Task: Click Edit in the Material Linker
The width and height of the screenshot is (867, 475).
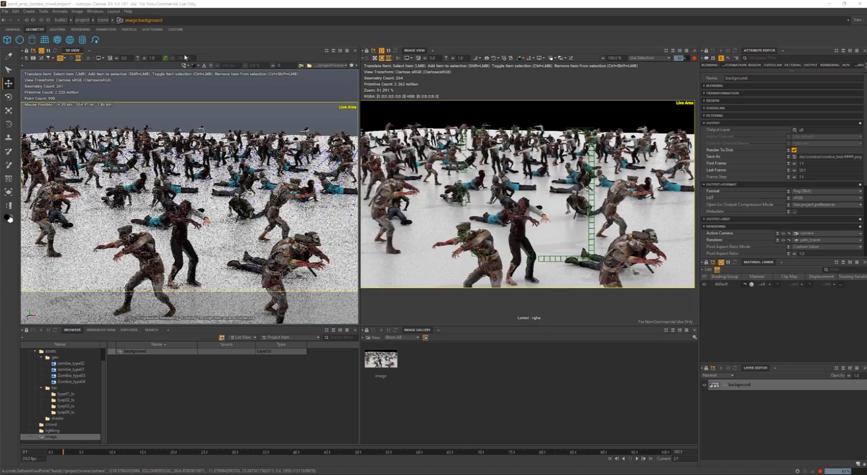Action: 709,269
